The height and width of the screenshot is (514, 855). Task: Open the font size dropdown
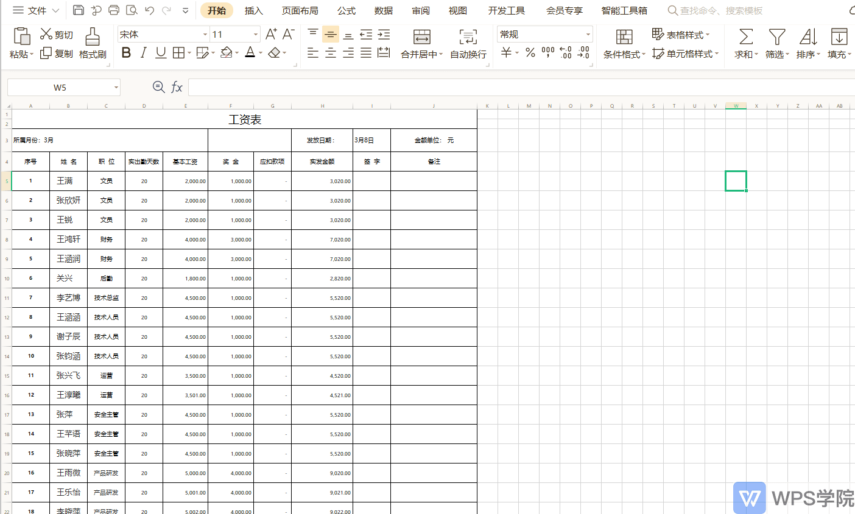[x=256, y=35]
